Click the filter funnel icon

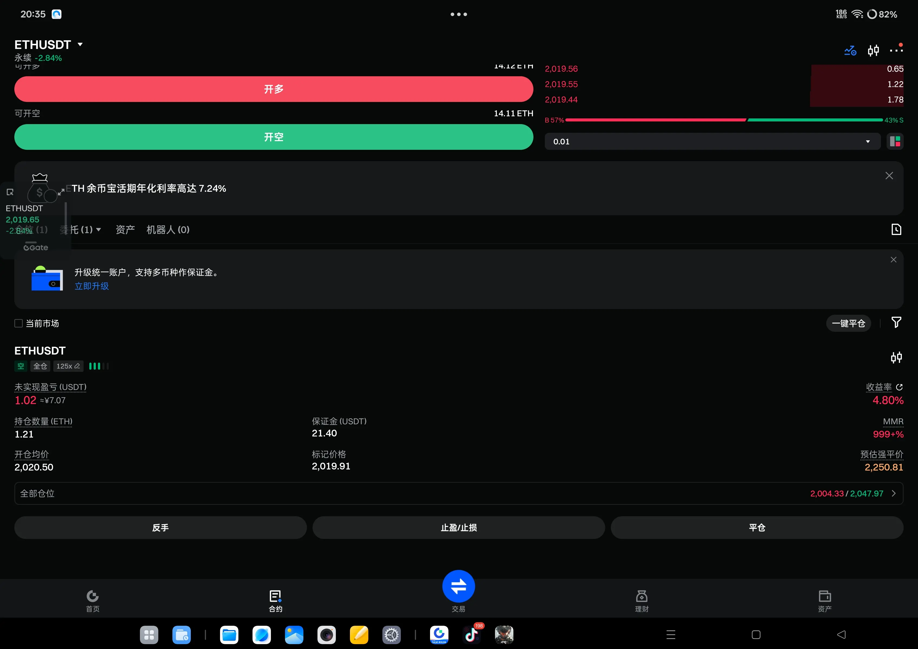pos(896,322)
